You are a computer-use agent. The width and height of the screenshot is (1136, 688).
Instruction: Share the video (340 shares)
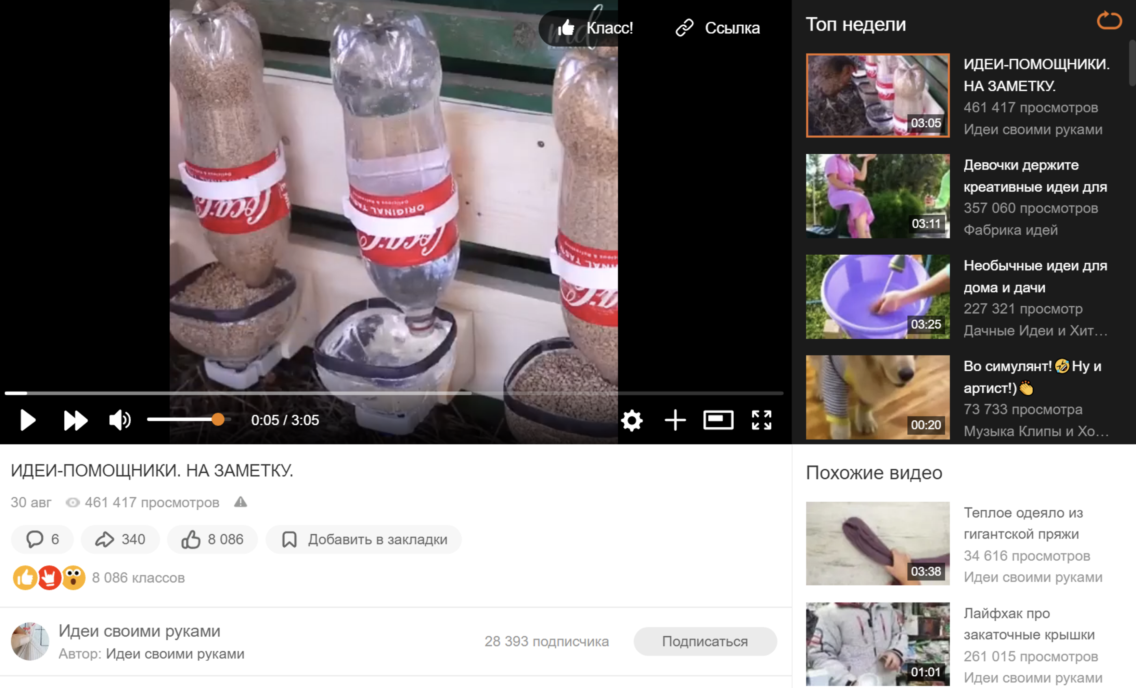pos(120,539)
